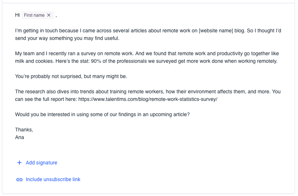Click the plus icon beside Add signature
This screenshot has width=298, height=196.
20,163
